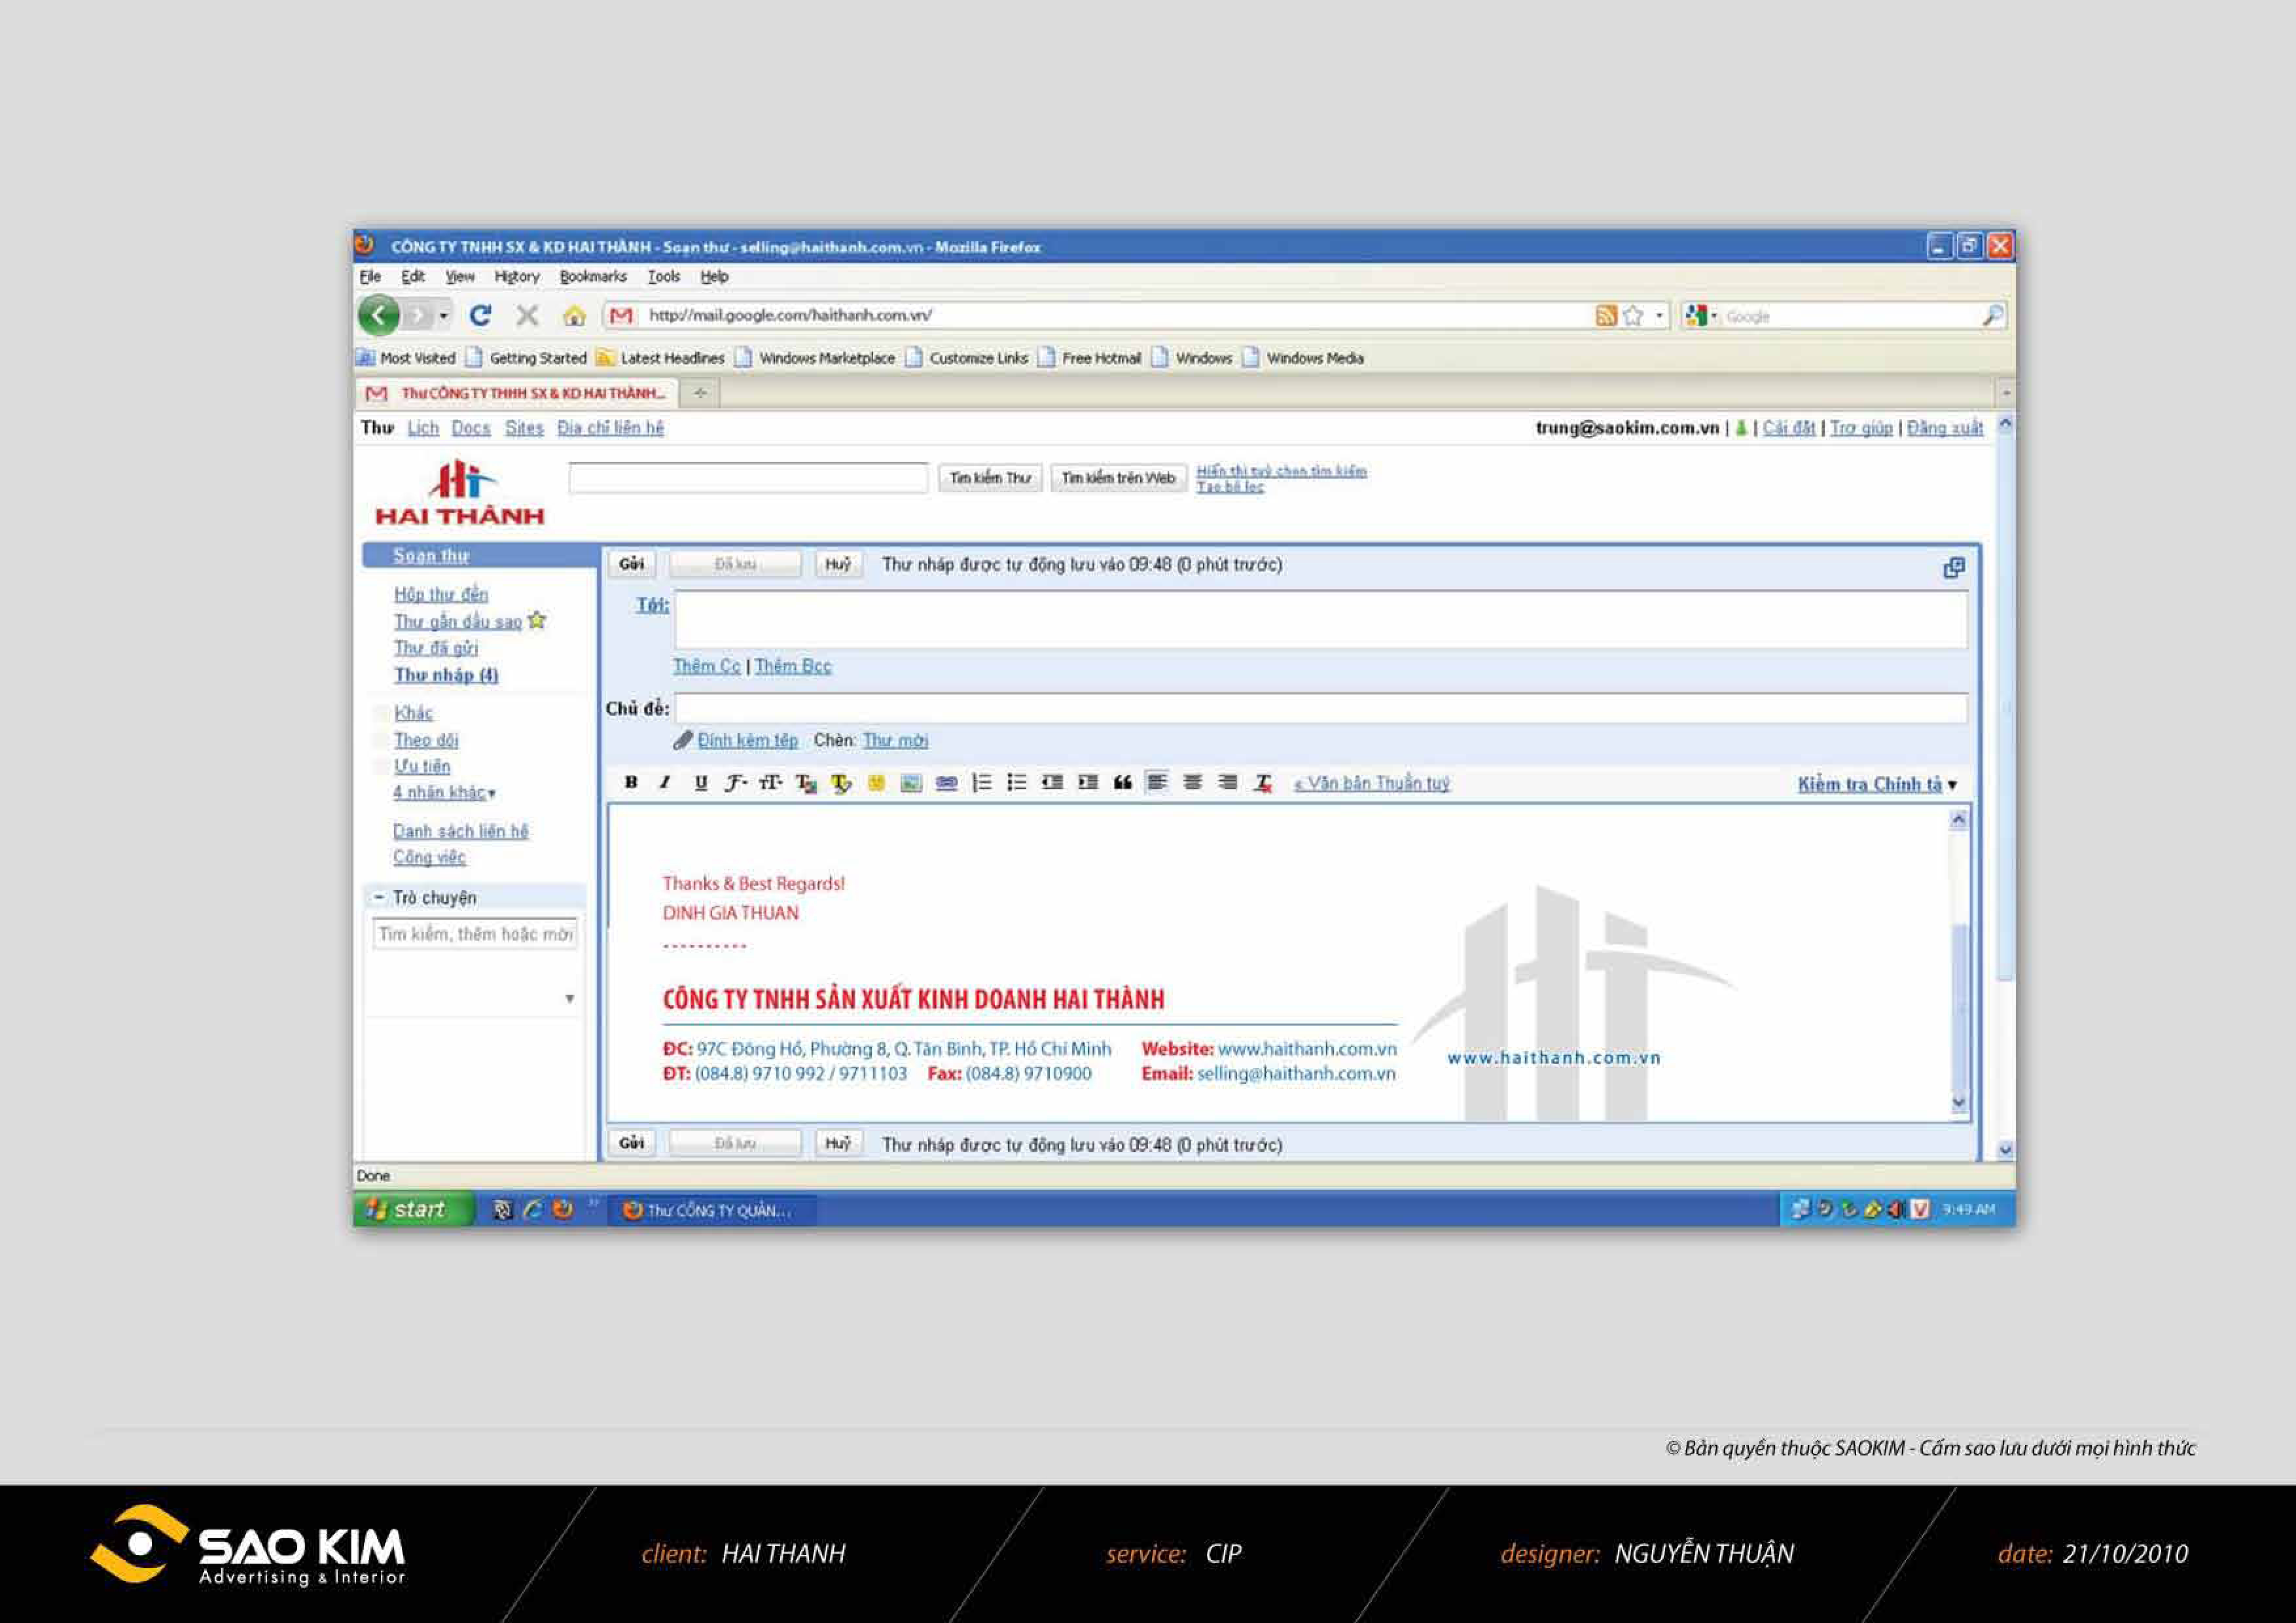Open the font family dropdown
2296x1623 pixels.
coord(736,783)
